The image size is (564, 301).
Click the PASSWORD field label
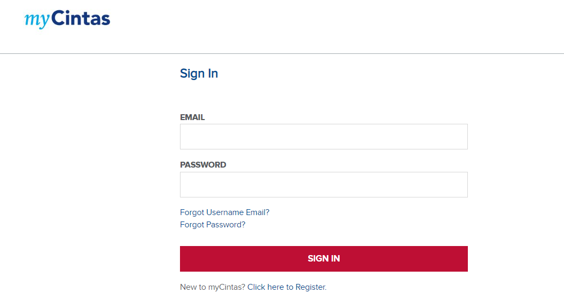tap(203, 165)
